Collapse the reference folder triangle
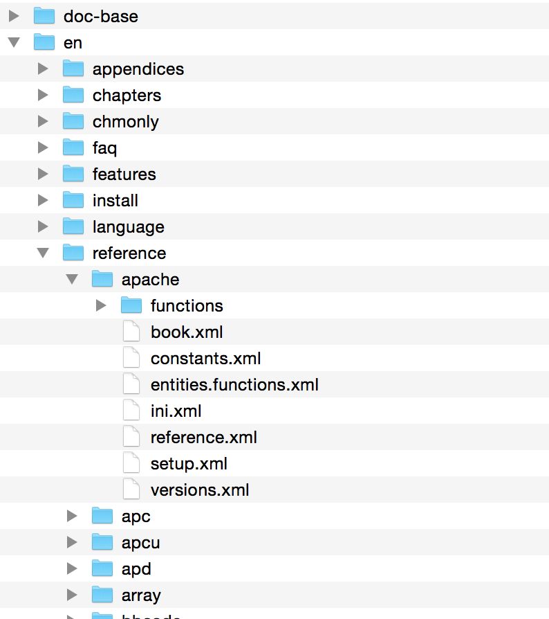The image size is (549, 619). point(43,253)
